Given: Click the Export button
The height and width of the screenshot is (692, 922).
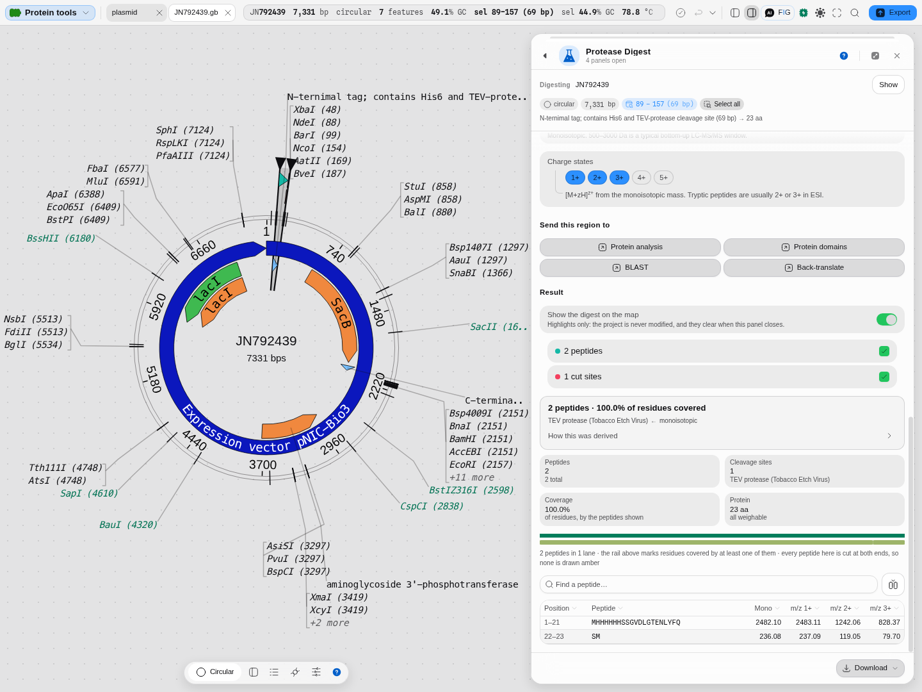Looking at the screenshot, I should (x=893, y=13).
